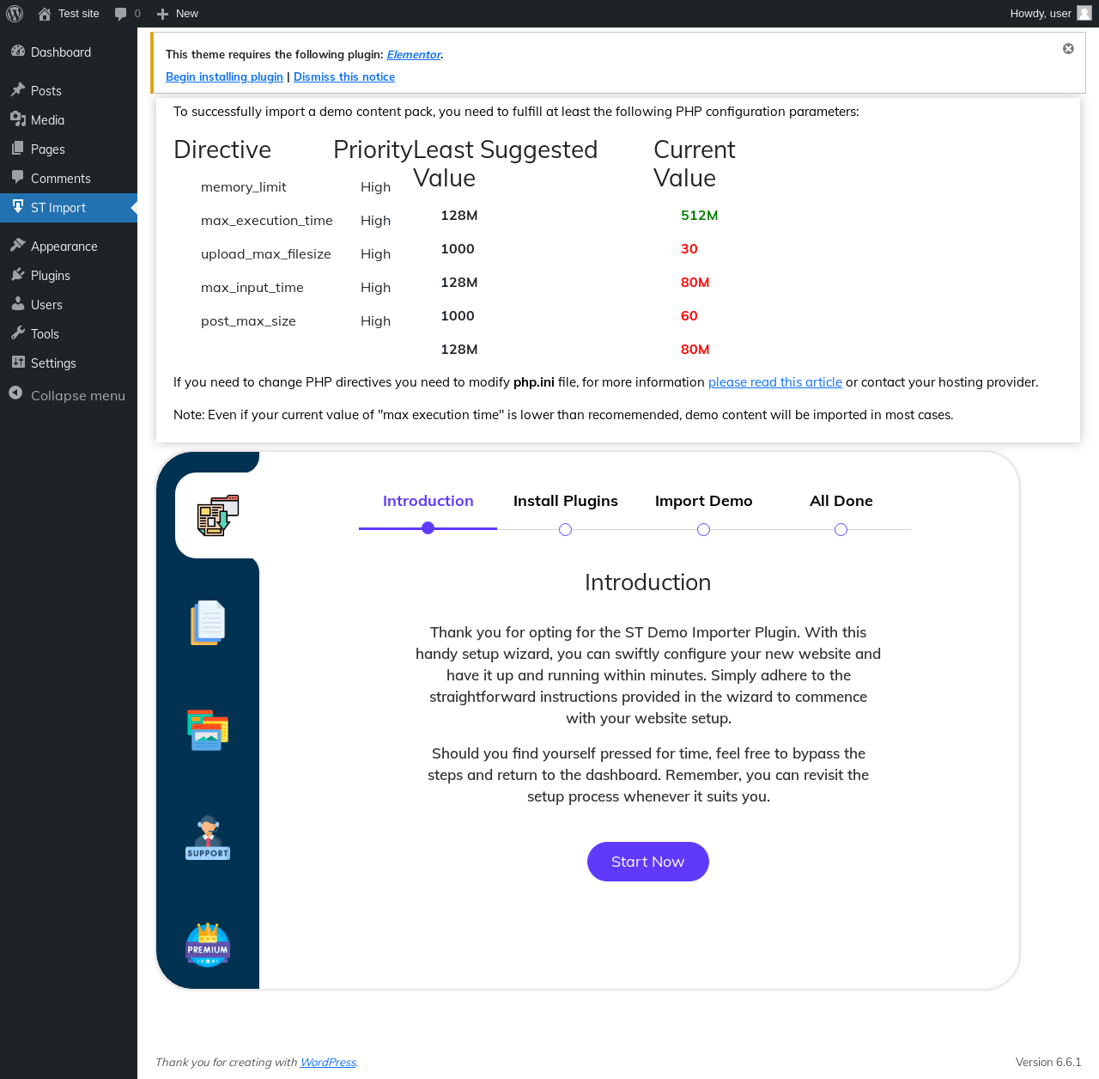Open the please read this article link
The height and width of the screenshot is (1079, 1099).
click(x=775, y=382)
